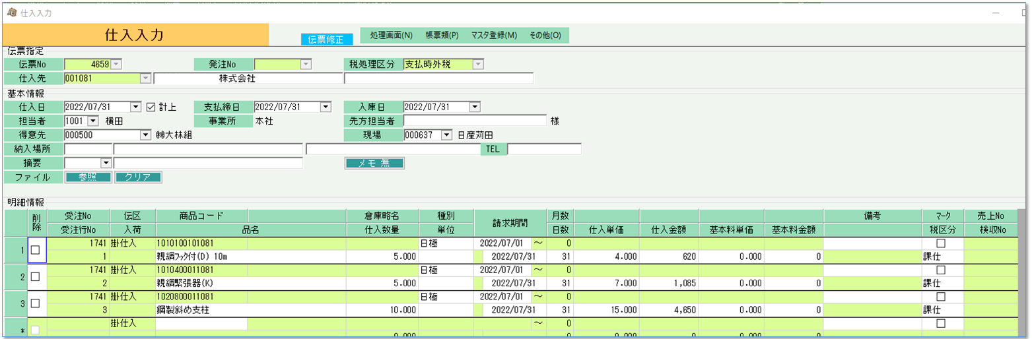
Task: Check the マーク checkbox in row 2
Action: pyautogui.click(x=941, y=270)
